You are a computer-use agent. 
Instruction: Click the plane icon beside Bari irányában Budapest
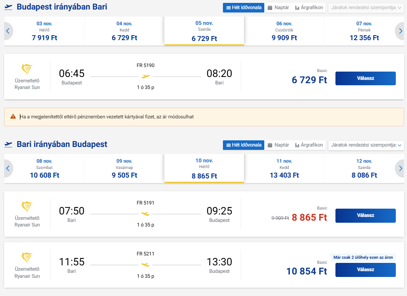(x=9, y=144)
